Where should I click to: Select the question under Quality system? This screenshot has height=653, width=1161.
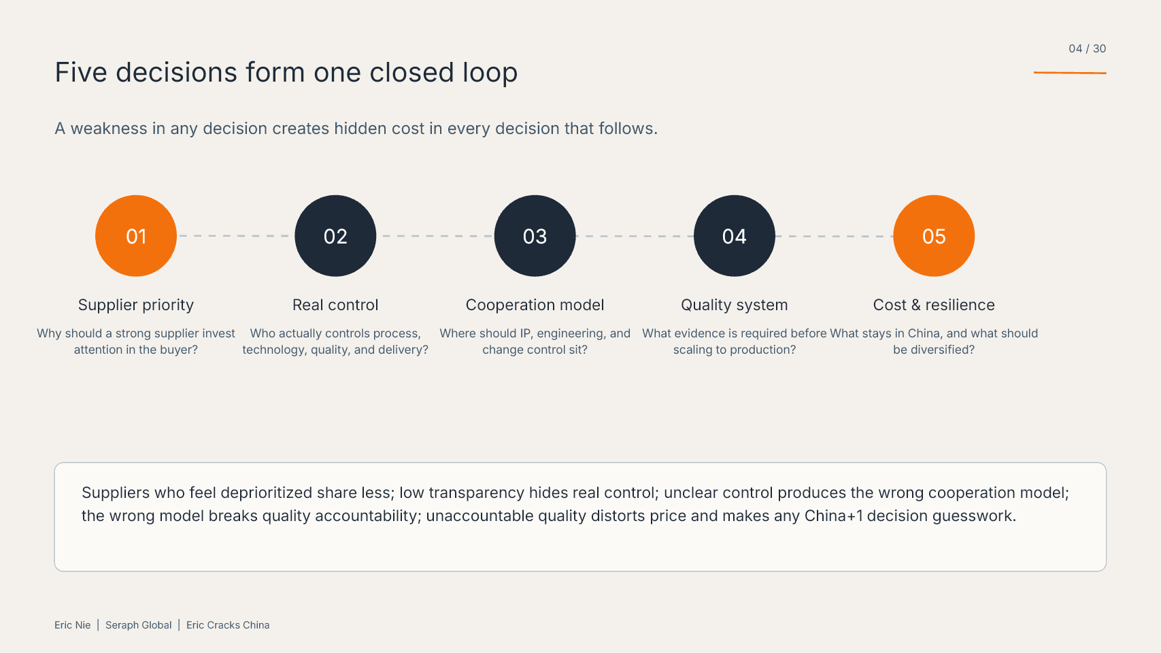(x=735, y=341)
